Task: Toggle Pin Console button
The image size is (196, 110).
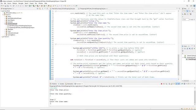Action: pos(182,84)
